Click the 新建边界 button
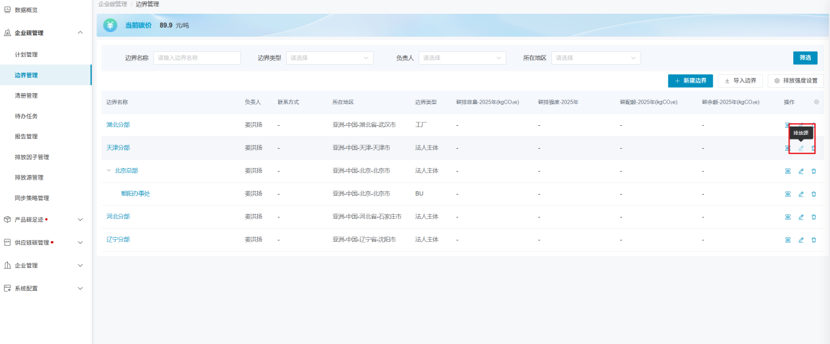This screenshot has width=830, height=344. click(x=690, y=81)
